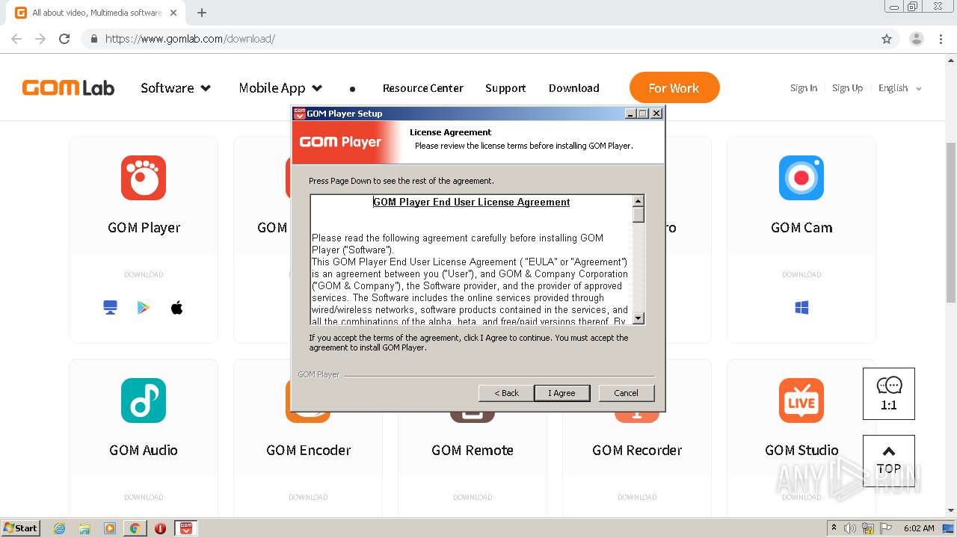Viewport: 957px width, 538px height.
Task: Open Chrome three-dot menu
Action: 941,39
